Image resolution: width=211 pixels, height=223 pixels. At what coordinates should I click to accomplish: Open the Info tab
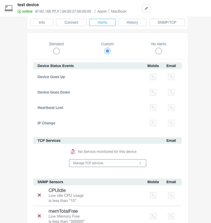point(42,23)
